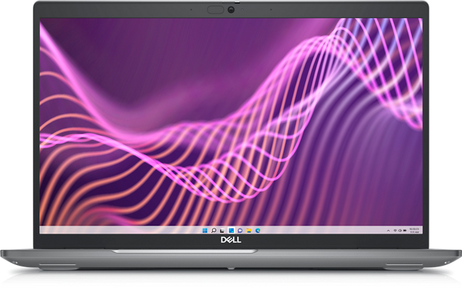Viewport: 462px width, 288px height.
Task: Launch the Teams Chat taskbar icon
Action: point(240,231)
